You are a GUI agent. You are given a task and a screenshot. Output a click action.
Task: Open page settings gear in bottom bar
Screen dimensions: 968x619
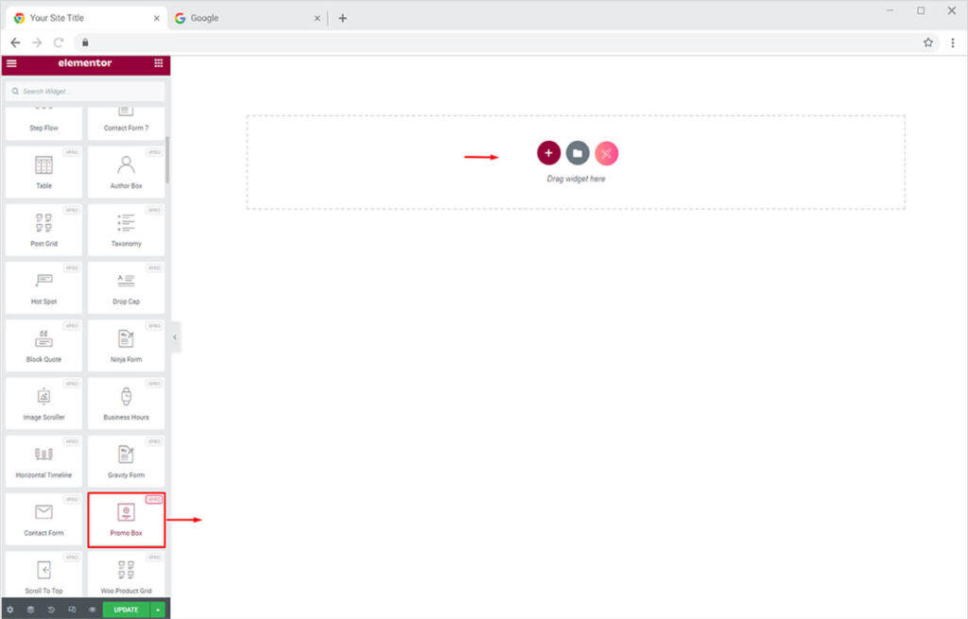[10, 610]
